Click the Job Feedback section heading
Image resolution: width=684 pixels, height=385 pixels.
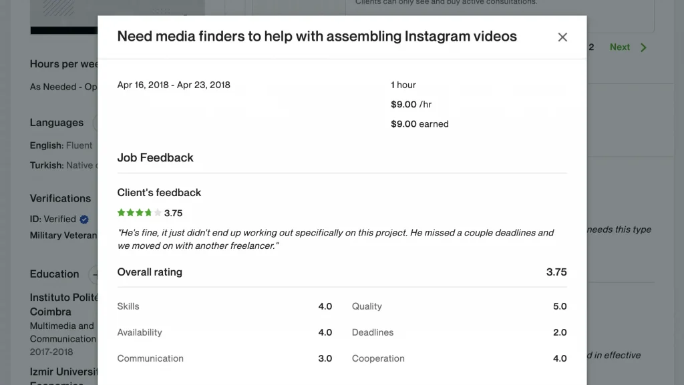[x=155, y=157]
